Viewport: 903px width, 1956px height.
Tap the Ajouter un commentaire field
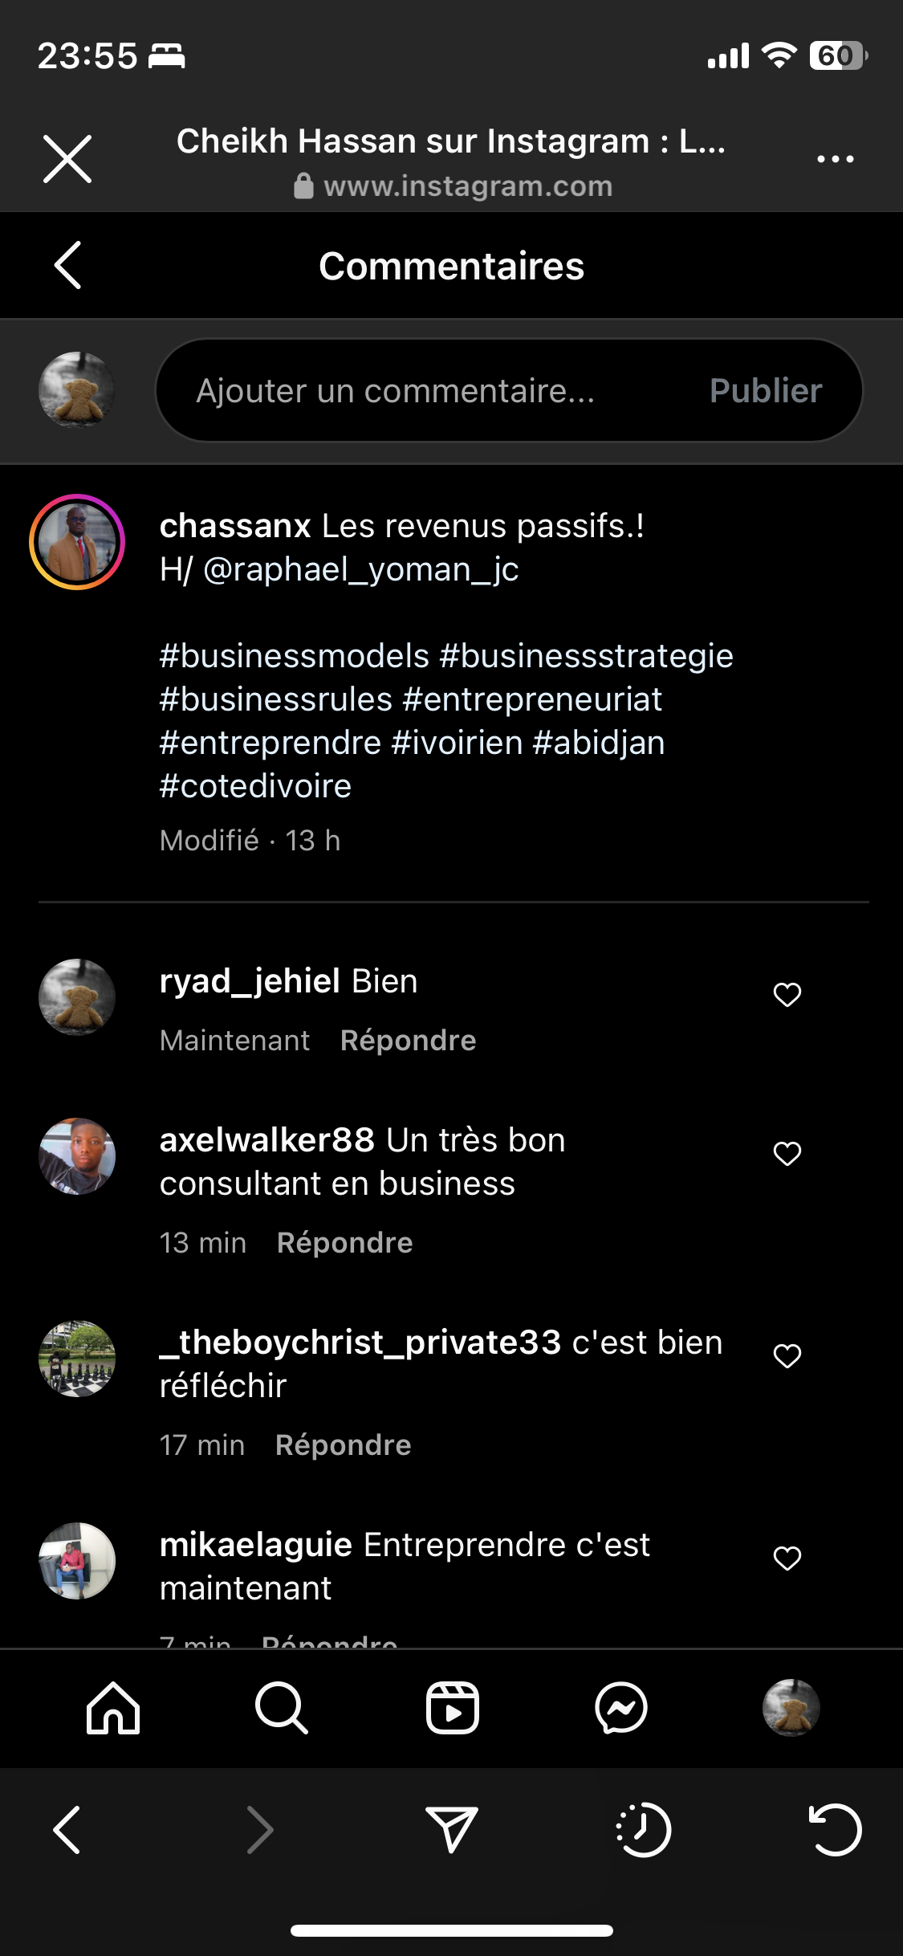coord(417,391)
